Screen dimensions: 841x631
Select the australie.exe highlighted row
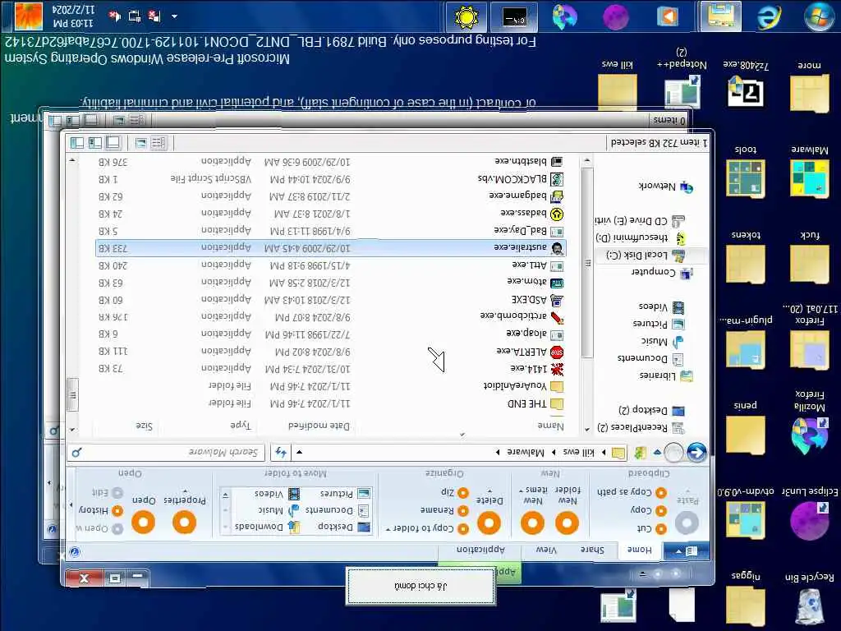(330, 248)
